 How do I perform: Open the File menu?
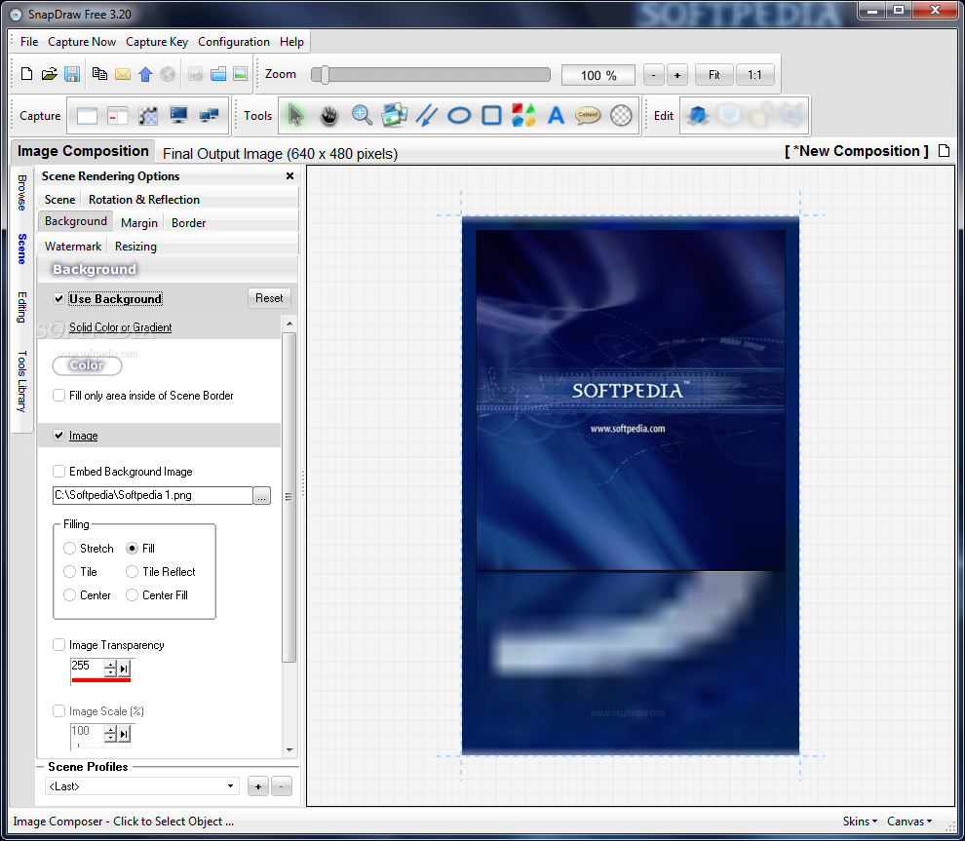29,42
